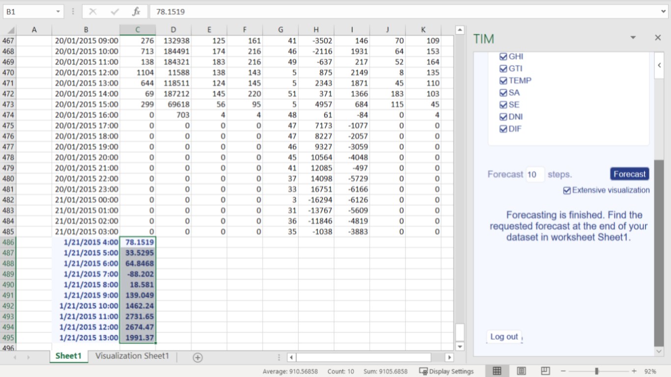Select row 470 header
The width and height of the screenshot is (671, 377).
tap(8, 72)
